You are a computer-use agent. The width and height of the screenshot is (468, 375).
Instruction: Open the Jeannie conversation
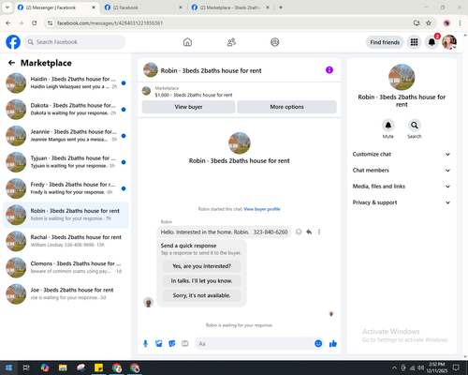pyautogui.click(x=66, y=136)
